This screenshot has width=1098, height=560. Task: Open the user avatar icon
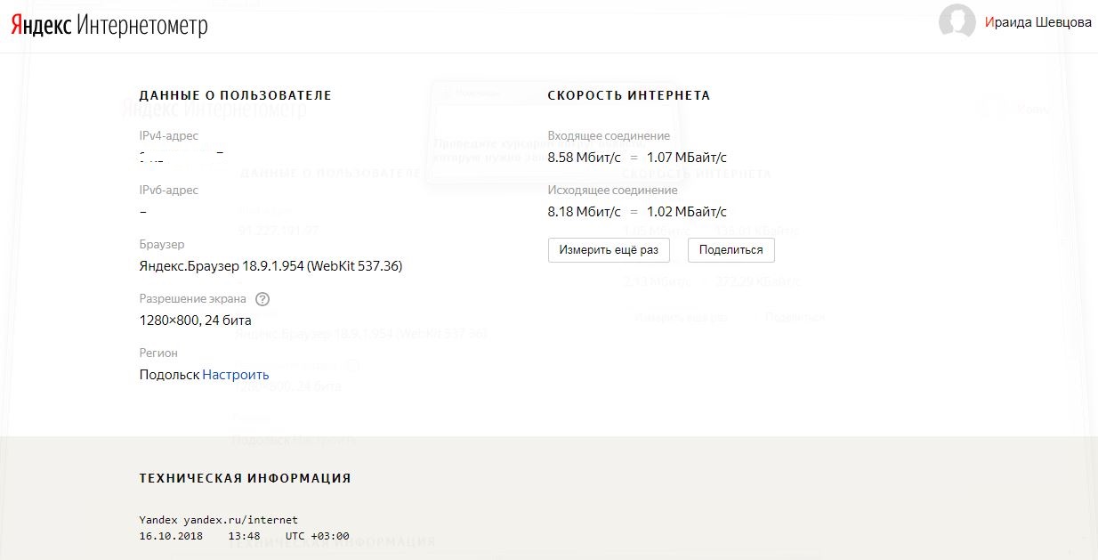click(x=957, y=23)
